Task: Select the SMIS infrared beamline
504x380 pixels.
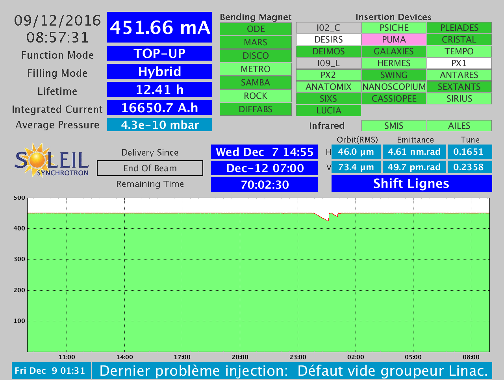Action: click(394, 126)
